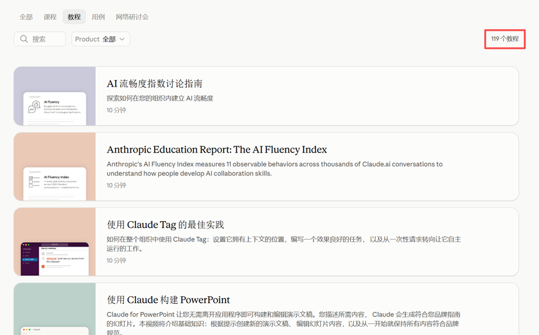Open 使用 Claude Tag 的最佳实践 title
This screenshot has height=335, width=539.
point(165,225)
